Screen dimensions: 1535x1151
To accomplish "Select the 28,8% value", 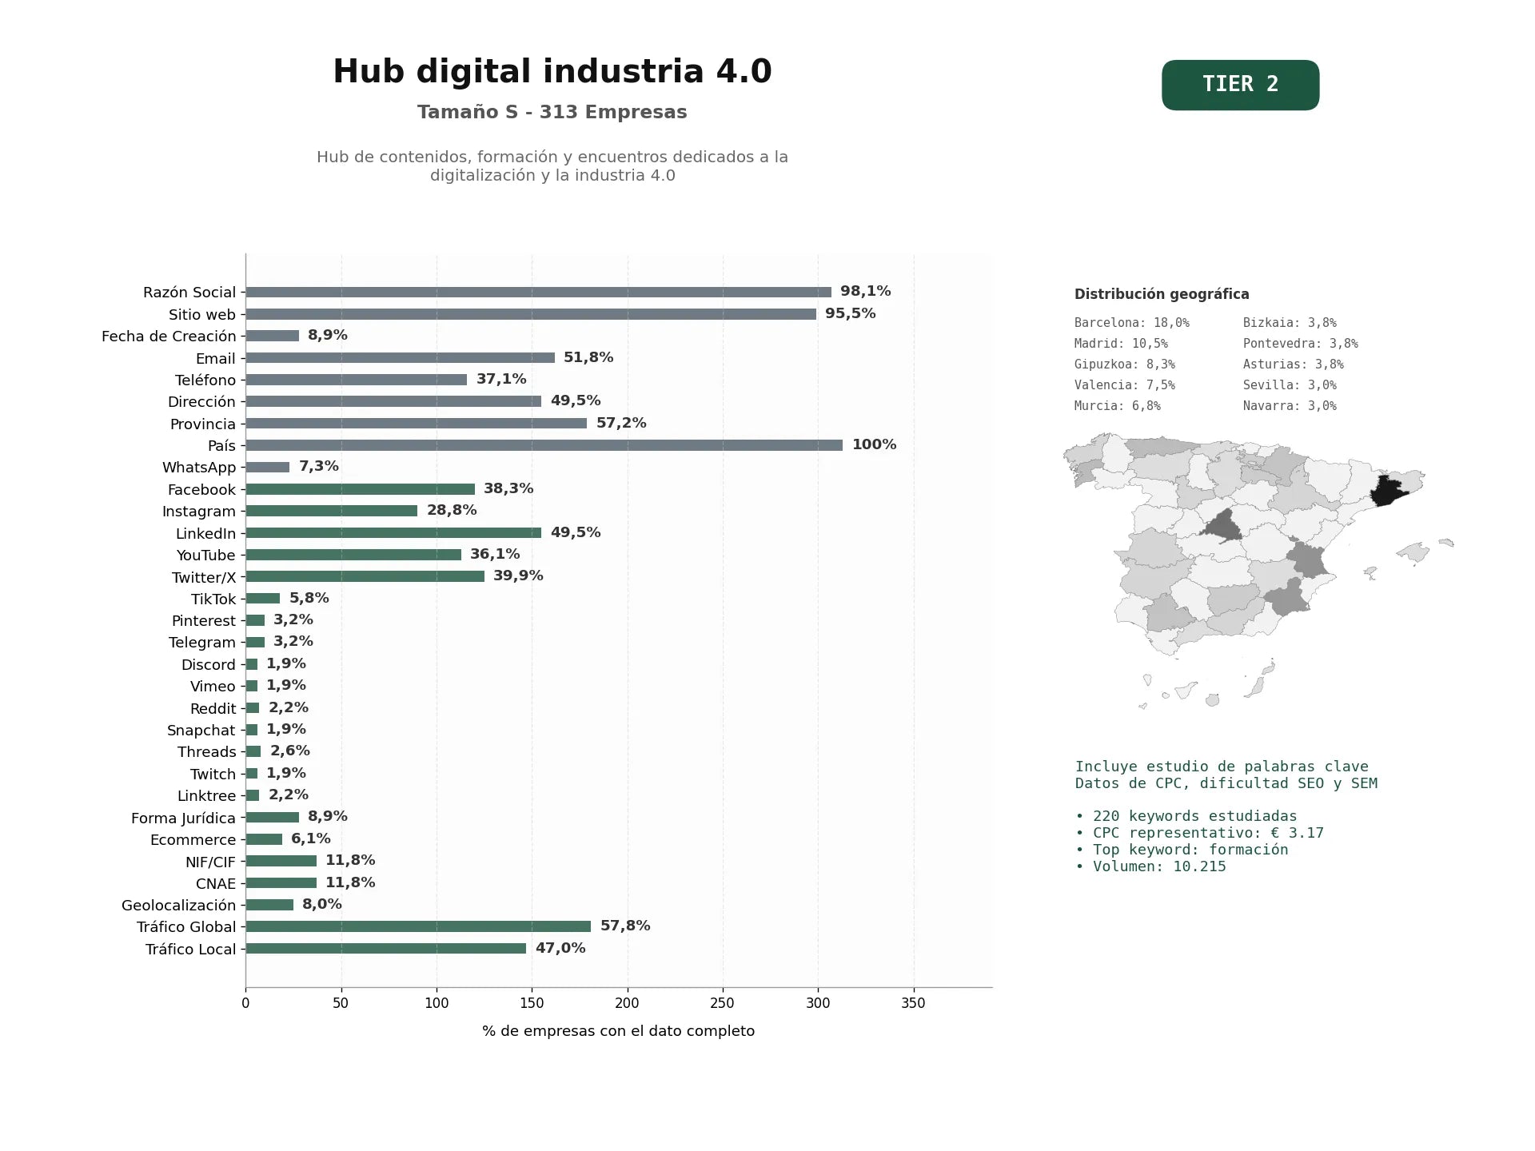I will point(452,510).
